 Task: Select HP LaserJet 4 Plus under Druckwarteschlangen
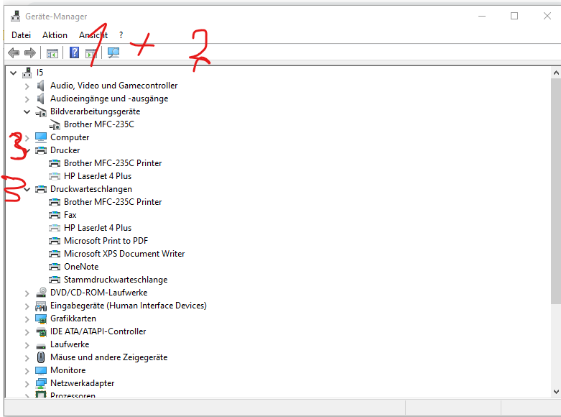point(98,228)
